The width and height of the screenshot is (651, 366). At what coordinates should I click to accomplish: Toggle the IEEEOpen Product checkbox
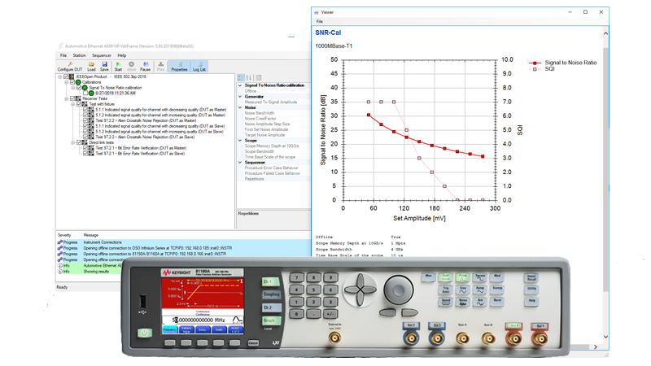(66, 76)
